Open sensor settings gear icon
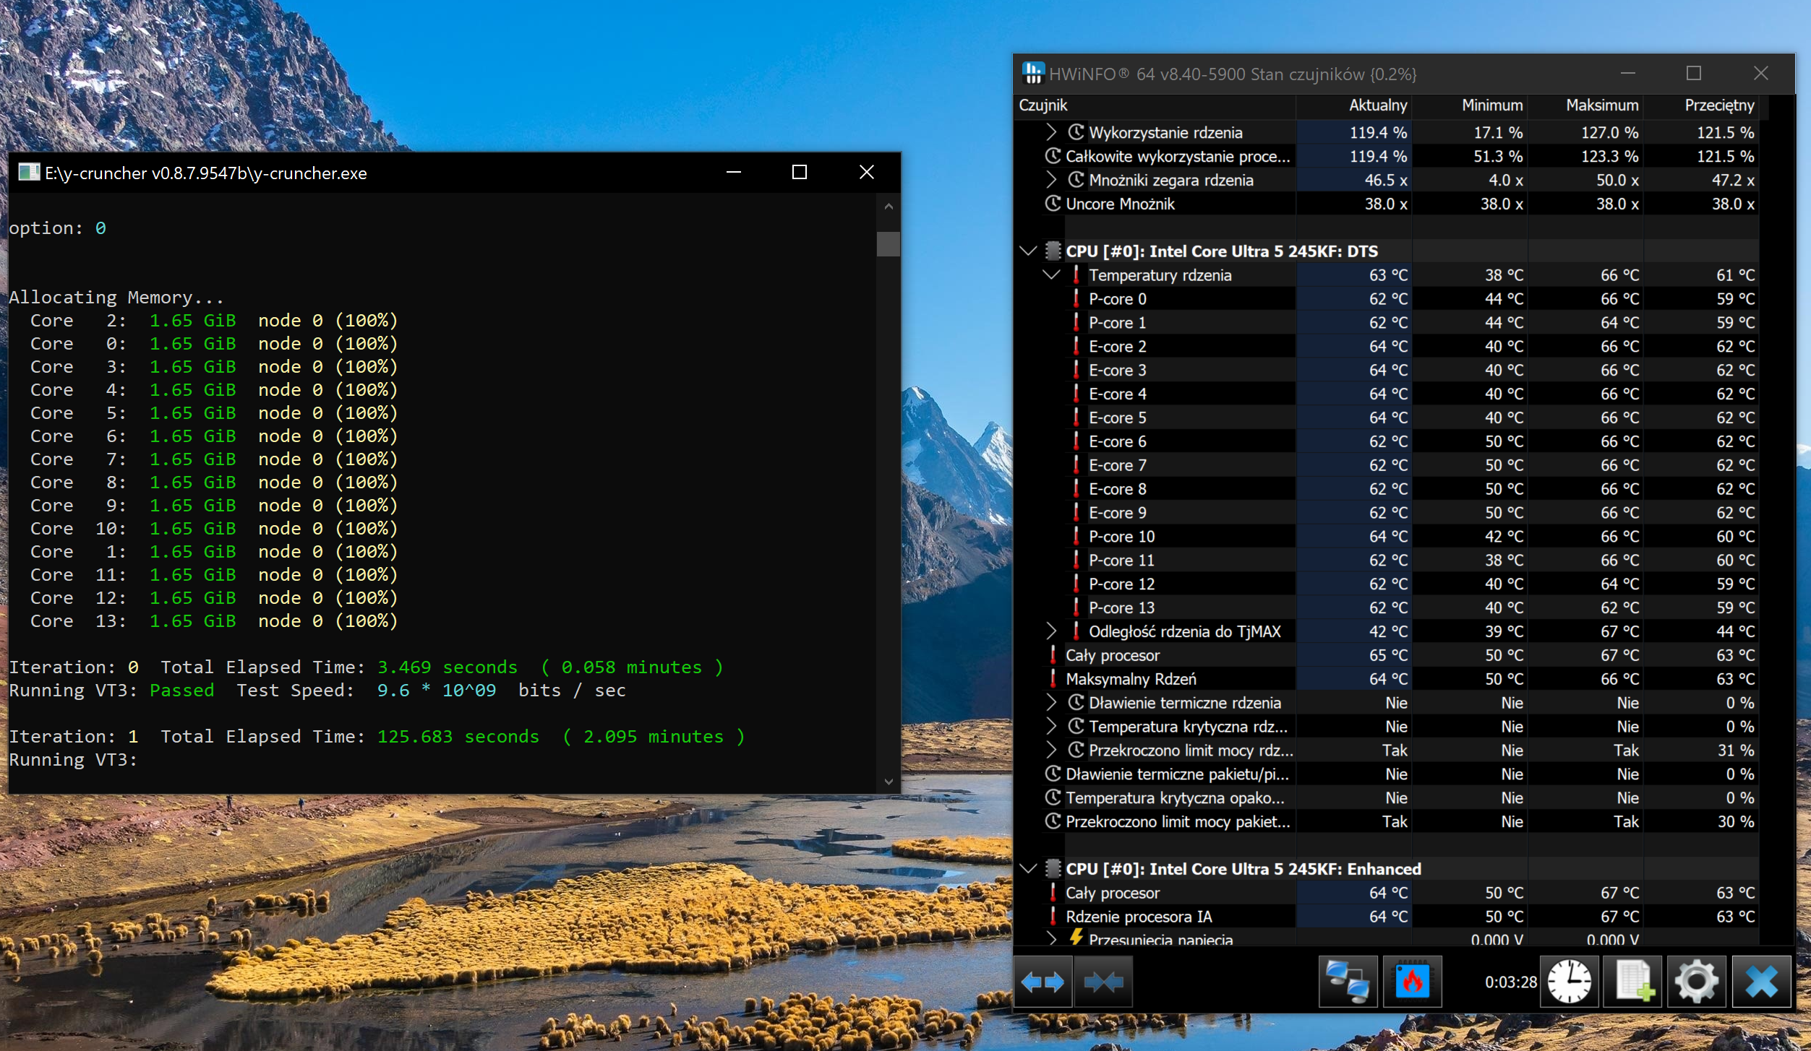This screenshot has width=1811, height=1051. [x=1696, y=982]
